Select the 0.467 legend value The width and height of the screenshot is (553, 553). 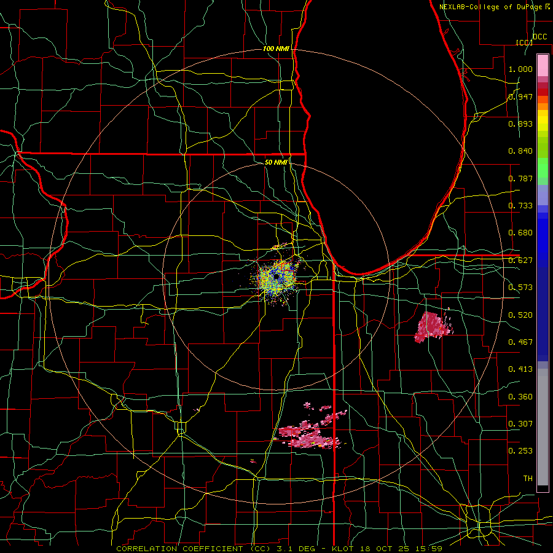click(520, 342)
